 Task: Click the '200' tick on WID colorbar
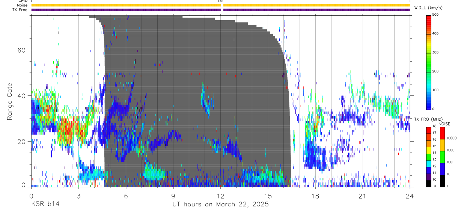pyautogui.click(x=436, y=71)
